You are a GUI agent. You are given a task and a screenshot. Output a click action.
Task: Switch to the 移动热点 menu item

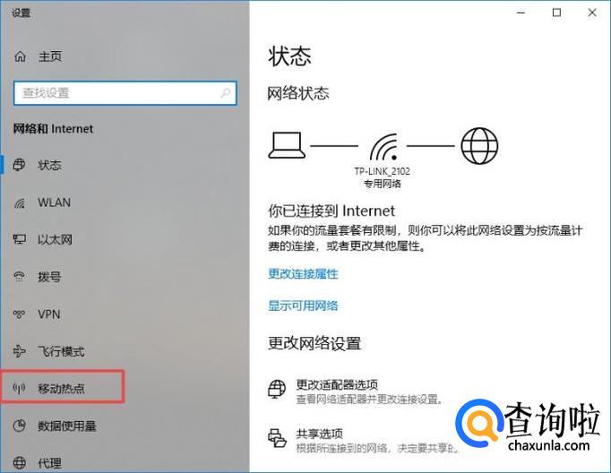click(63, 386)
